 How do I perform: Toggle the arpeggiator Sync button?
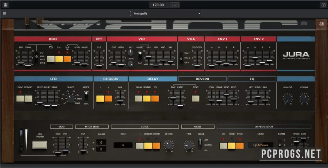point(240,145)
